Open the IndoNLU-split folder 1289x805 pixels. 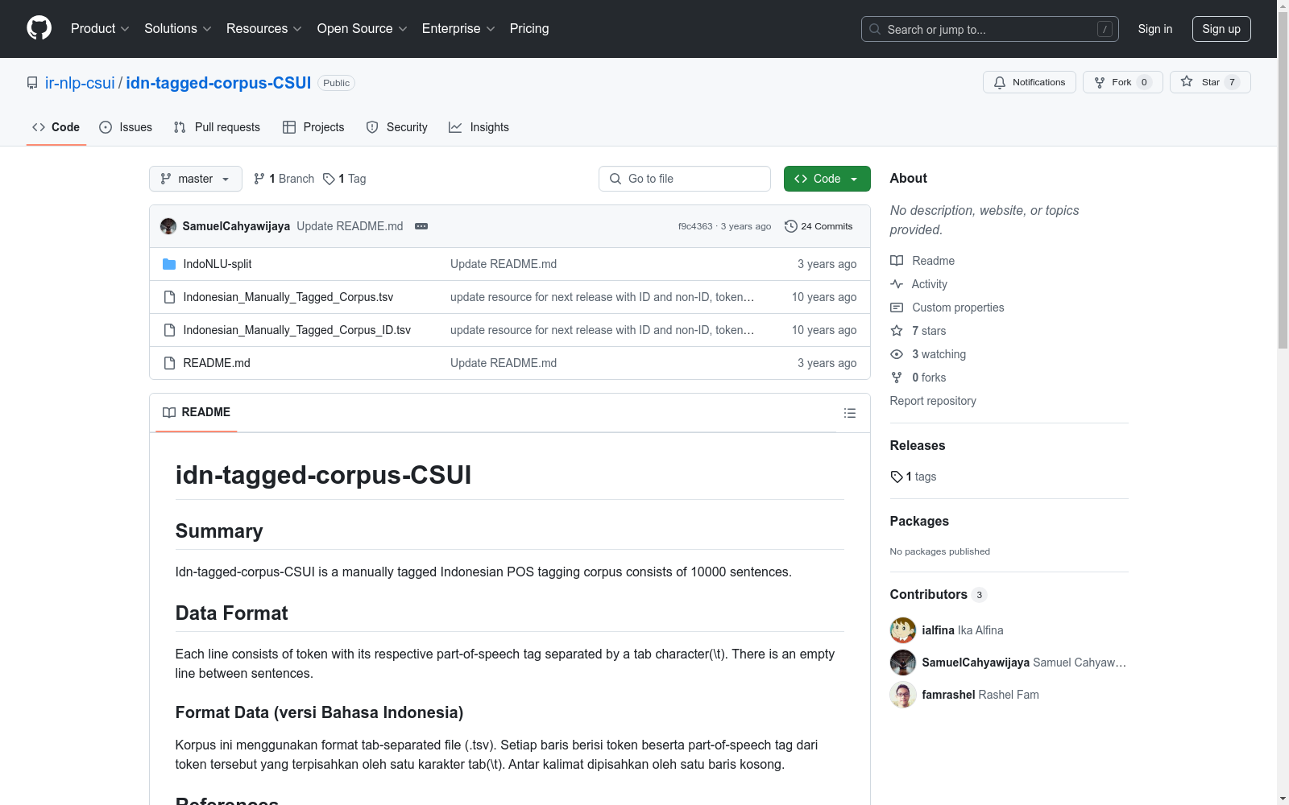(218, 264)
